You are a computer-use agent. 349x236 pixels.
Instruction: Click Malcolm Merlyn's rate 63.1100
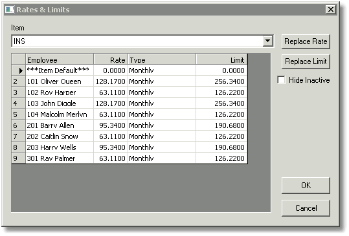pyautogui.click(x=111, y=114)
